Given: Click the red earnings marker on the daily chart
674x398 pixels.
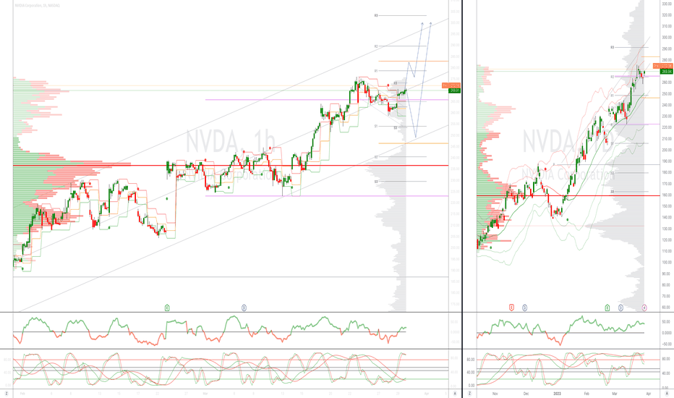Looking at the screenshot, I should (x=511, y=308).
